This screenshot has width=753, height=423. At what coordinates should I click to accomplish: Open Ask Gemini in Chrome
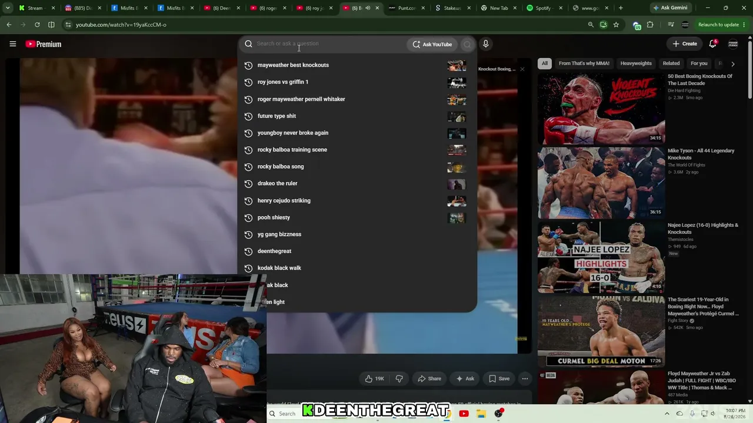click(x=670, y=8)
